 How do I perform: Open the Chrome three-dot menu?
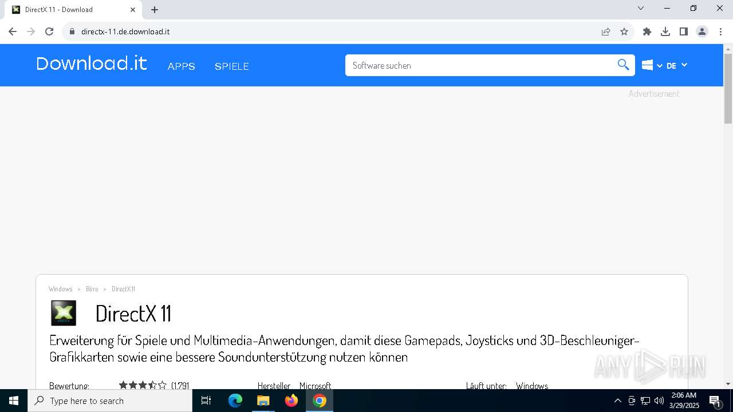click(x=720, y=31)
